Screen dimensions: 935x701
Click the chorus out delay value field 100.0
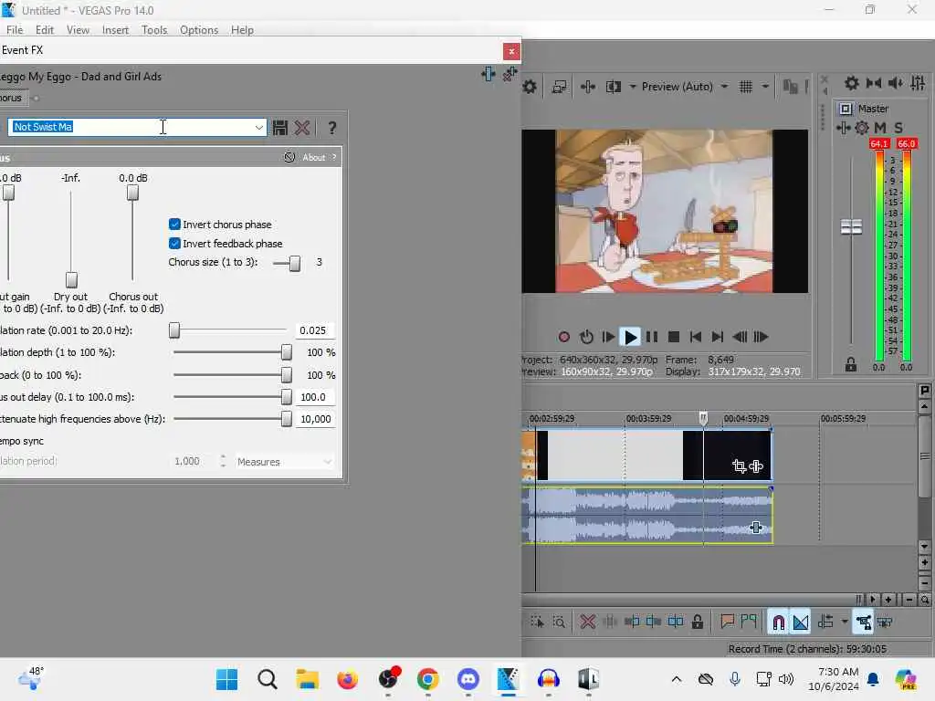click(x=314, y=397)
